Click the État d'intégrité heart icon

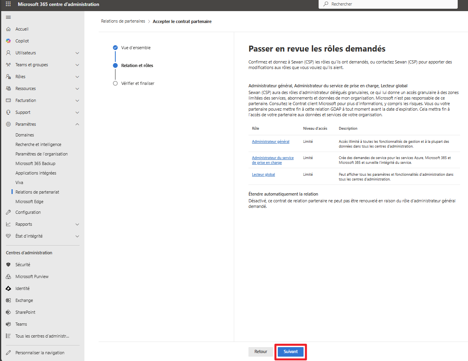(x=8, y=236)
